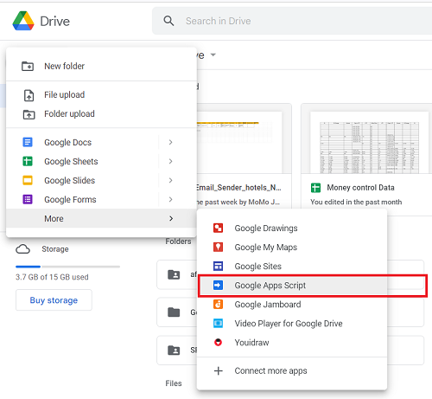Pick the Google Drawings icon

click(x=218, y=228)
